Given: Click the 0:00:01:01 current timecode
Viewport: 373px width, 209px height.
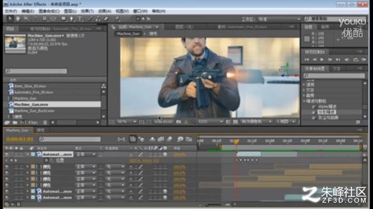Looking at the screenshot, I should point(20,139).
